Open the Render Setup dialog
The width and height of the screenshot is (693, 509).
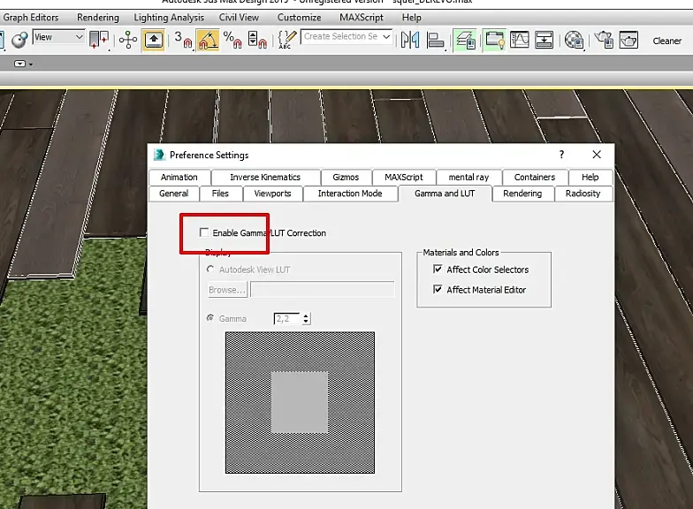tap(604, 41)
